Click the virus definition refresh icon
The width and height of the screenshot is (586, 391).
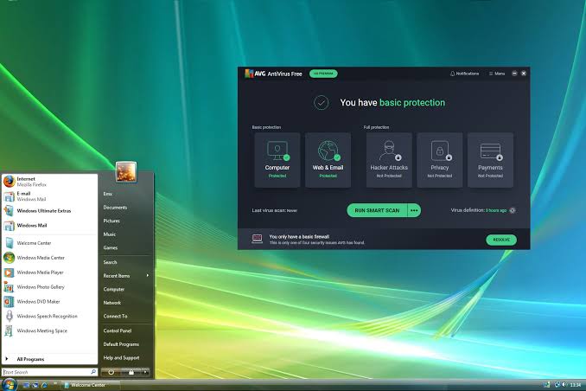coord(513,210)
